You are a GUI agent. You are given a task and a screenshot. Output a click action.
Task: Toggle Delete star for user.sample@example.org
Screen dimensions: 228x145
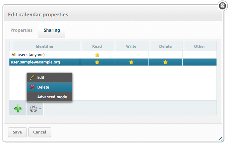coord(165,62)
